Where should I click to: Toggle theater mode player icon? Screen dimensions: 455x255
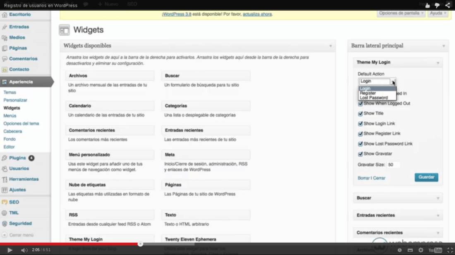pos(410,250)
